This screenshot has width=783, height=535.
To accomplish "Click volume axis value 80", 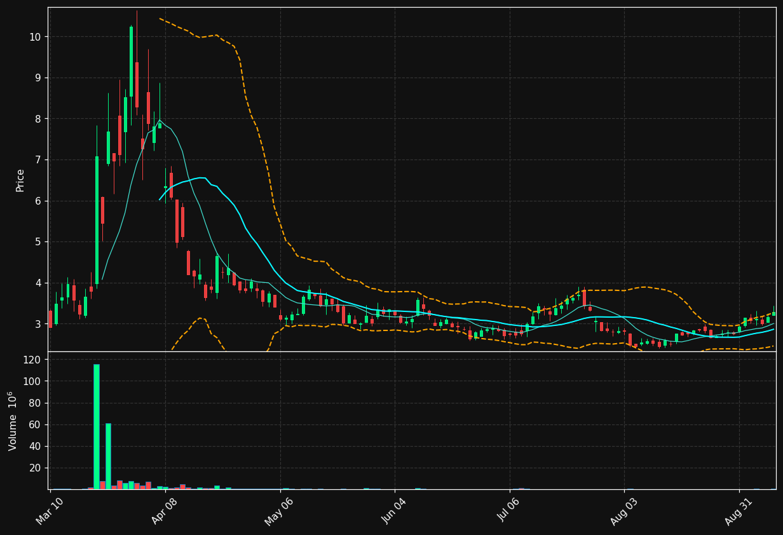I will pos(36,403).
